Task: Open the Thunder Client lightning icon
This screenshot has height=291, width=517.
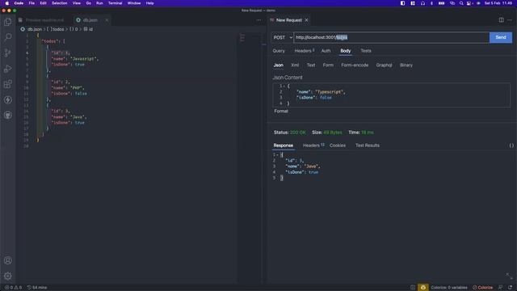Action: point(7,99)
